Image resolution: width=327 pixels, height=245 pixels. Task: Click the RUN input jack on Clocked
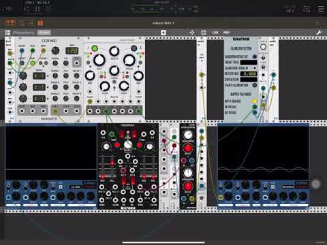[33, 50]
